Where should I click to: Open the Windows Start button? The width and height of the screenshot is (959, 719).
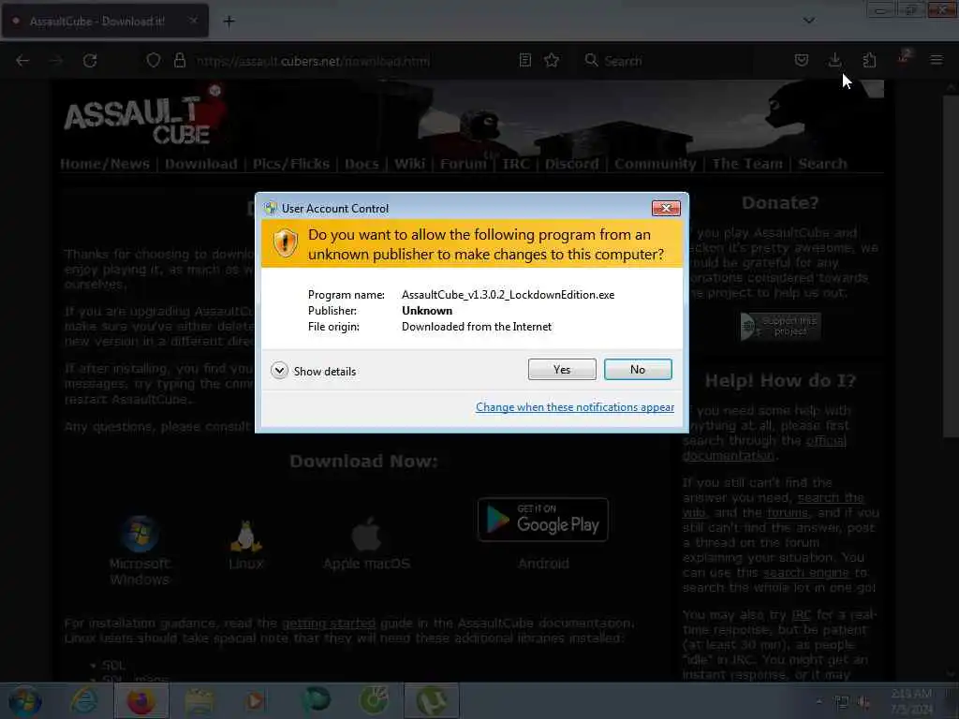[24, 700]
